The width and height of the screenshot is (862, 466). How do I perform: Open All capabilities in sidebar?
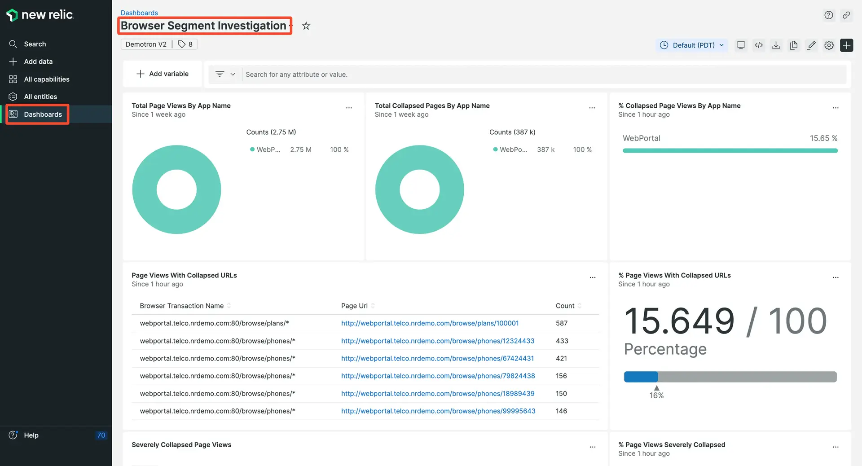coord(47,79)
